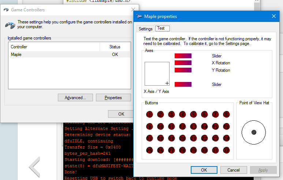283x180 pixels.
Task: Click button indicator 18
Action: tap(160, 138)
